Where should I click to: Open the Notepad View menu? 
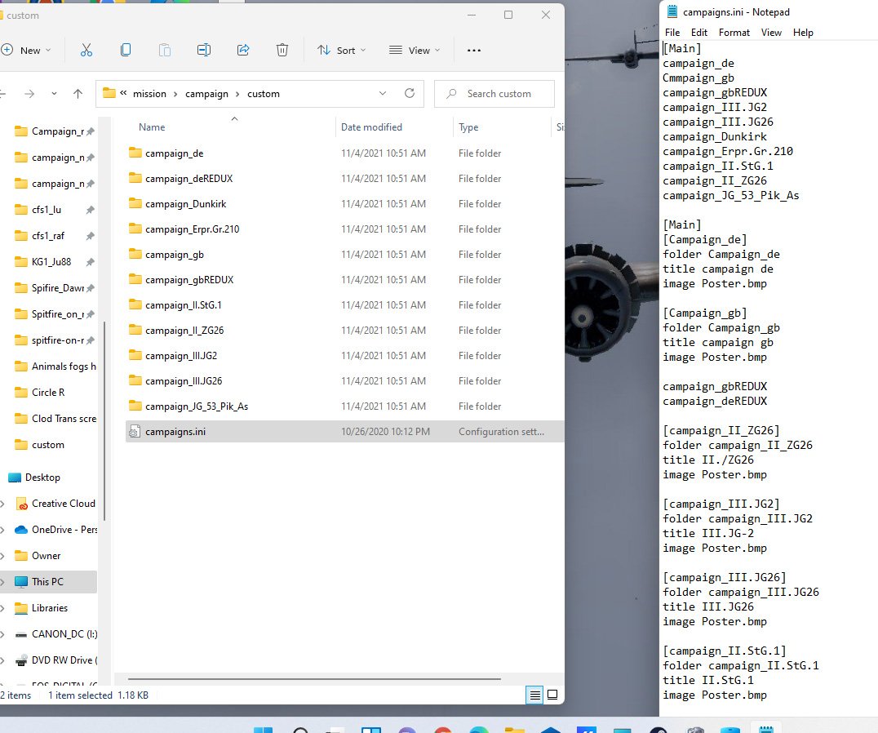[771, 33]
